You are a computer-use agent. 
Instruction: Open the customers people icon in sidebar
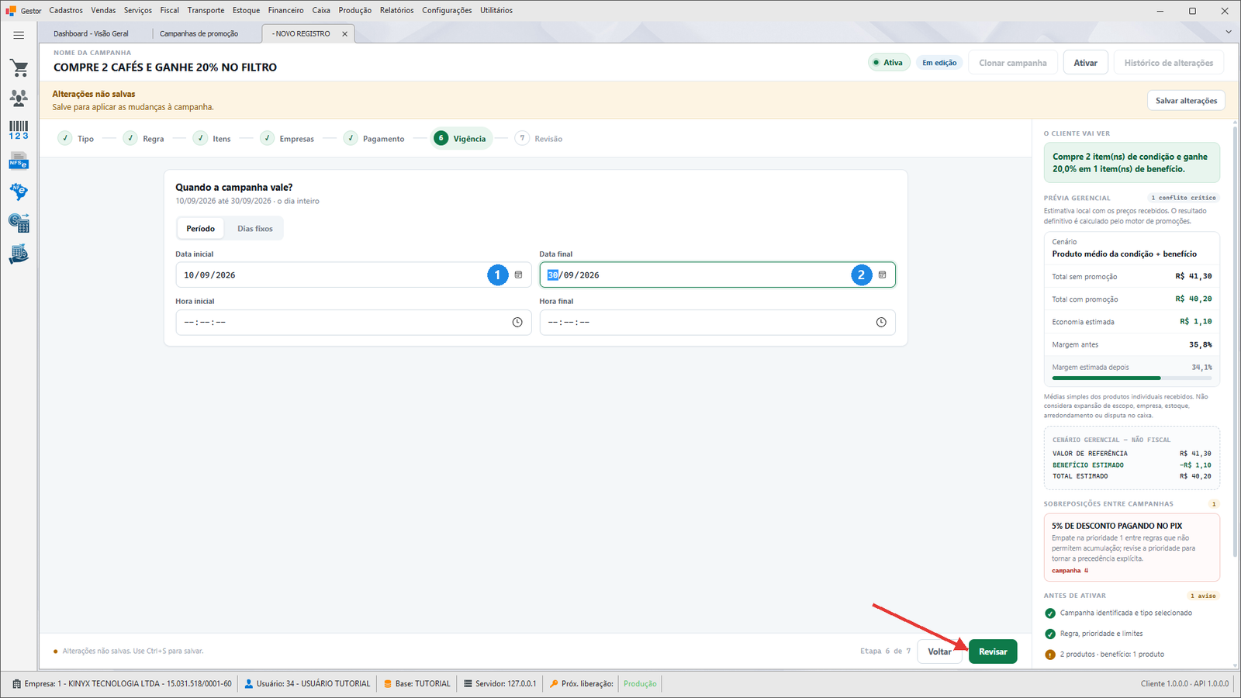pos(19,98)
